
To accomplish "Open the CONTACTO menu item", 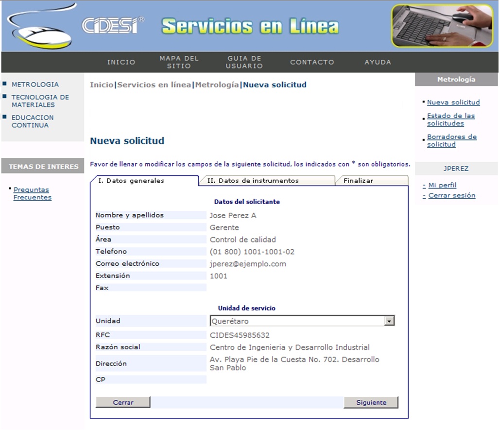I will coord(312,62).
